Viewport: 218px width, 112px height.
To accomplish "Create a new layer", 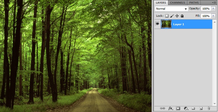I will pos(201,108).
